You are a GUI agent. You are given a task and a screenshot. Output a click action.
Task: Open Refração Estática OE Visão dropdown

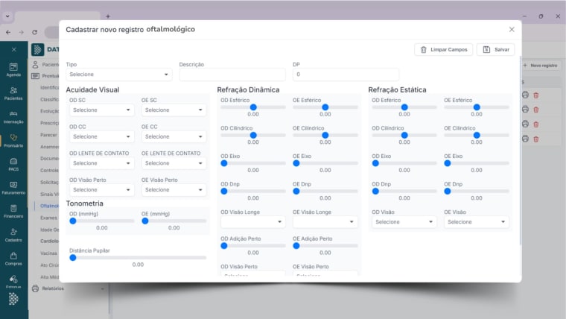pyautogui.click(x=477, y=222)
